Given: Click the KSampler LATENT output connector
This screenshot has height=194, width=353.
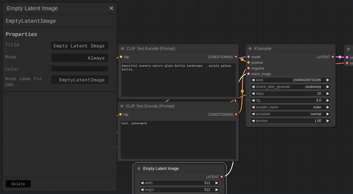Looking at the screenshot, I should [x=333, y=57].
